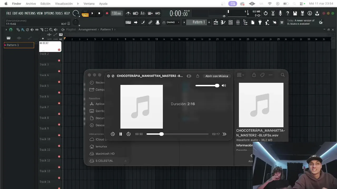Open the TOOLS menu
The width and height of the screenshot is (337, 189).
click(59, 13)
